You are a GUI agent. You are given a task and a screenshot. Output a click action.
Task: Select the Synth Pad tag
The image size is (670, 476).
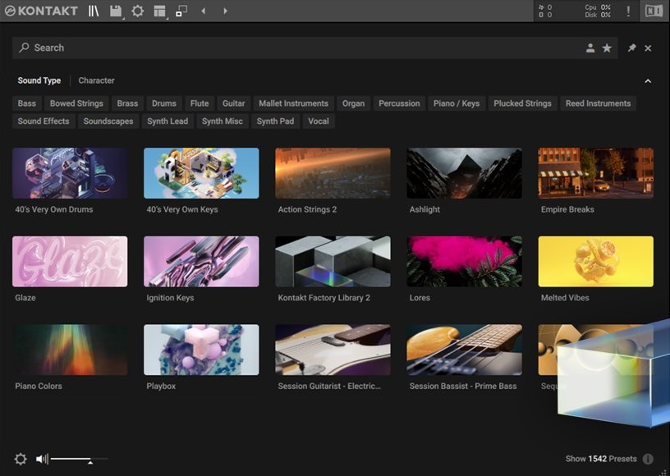tap(275, 121)
